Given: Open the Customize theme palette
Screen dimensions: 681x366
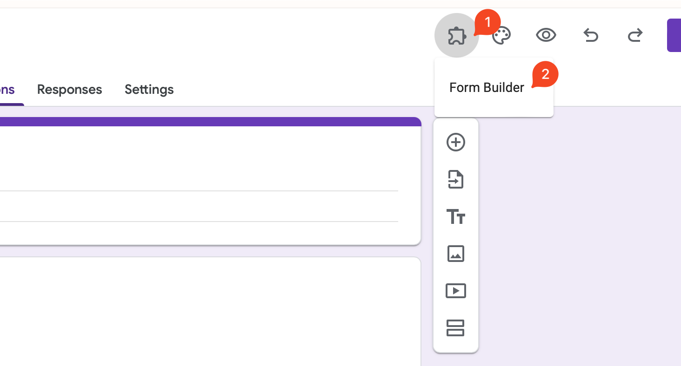Looking at the screenshot, I should [x=502, y=36].
